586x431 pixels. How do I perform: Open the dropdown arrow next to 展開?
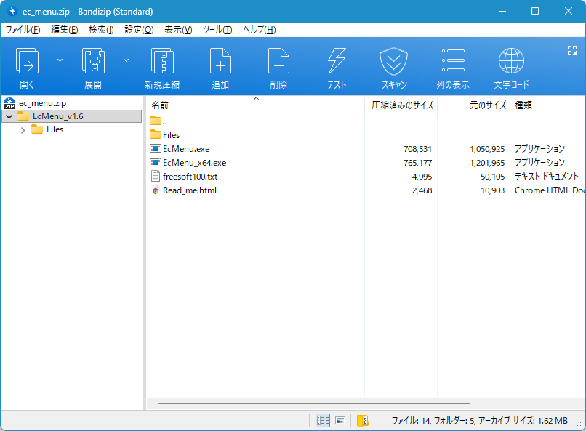click(127, 60)
